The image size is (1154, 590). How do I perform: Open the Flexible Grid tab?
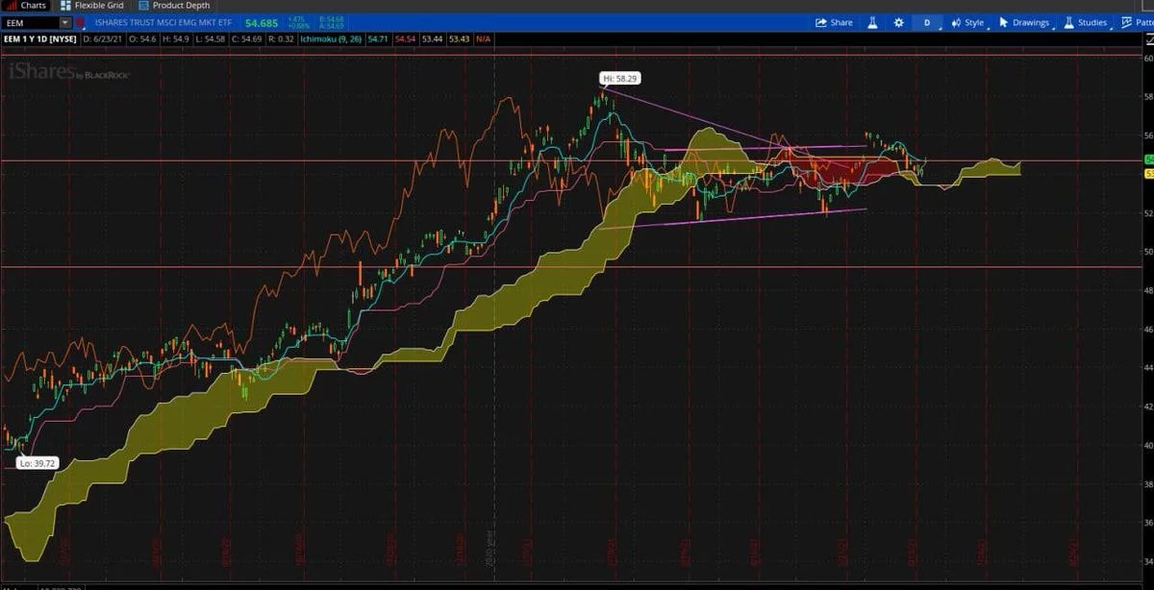pos(92,6)
